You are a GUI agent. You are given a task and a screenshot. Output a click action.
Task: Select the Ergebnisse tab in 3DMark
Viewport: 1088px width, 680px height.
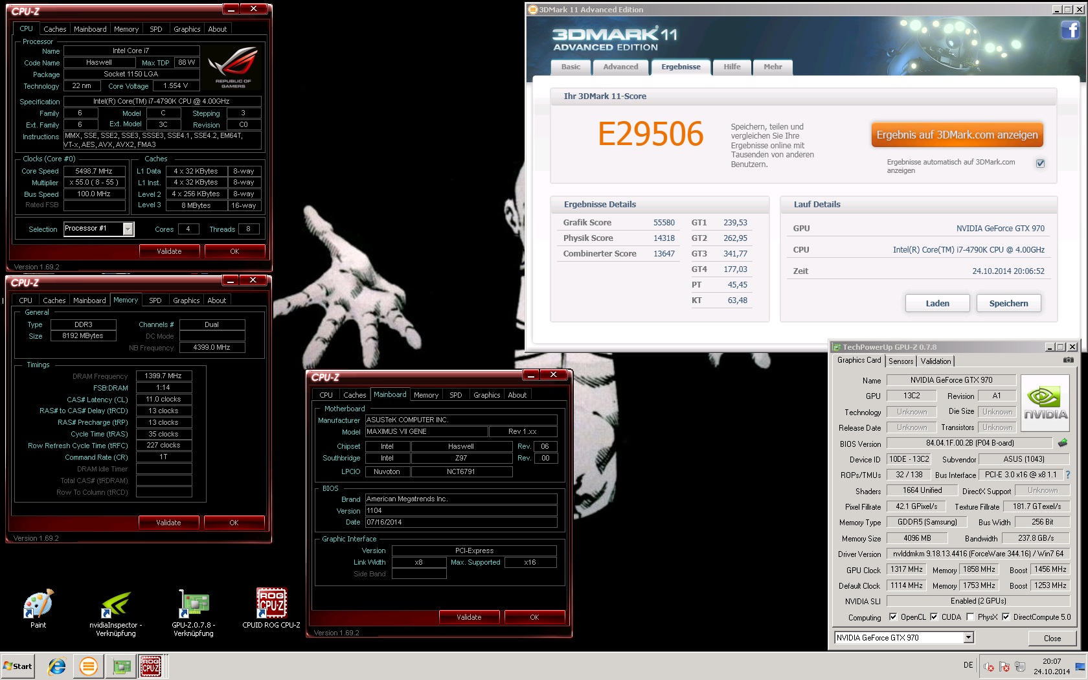point(681,67)
